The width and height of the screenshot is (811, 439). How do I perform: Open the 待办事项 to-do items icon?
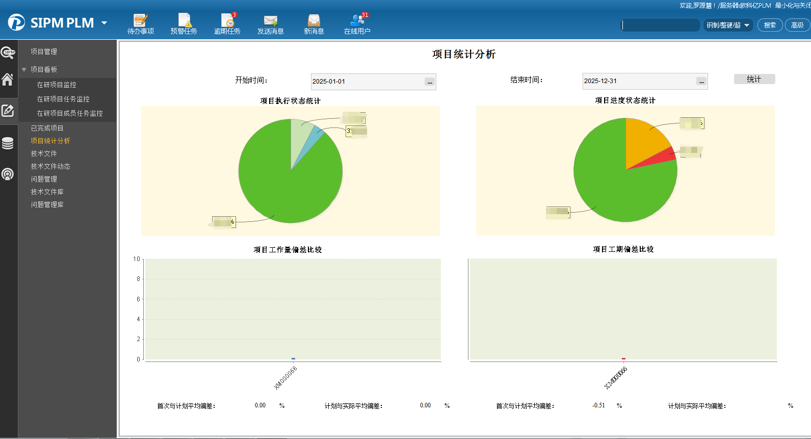(x=140, y=24)
